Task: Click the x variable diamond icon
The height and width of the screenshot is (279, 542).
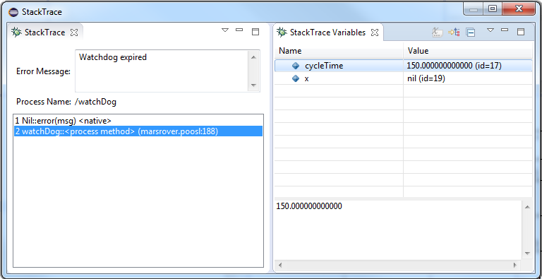Action: click(296, 78)
